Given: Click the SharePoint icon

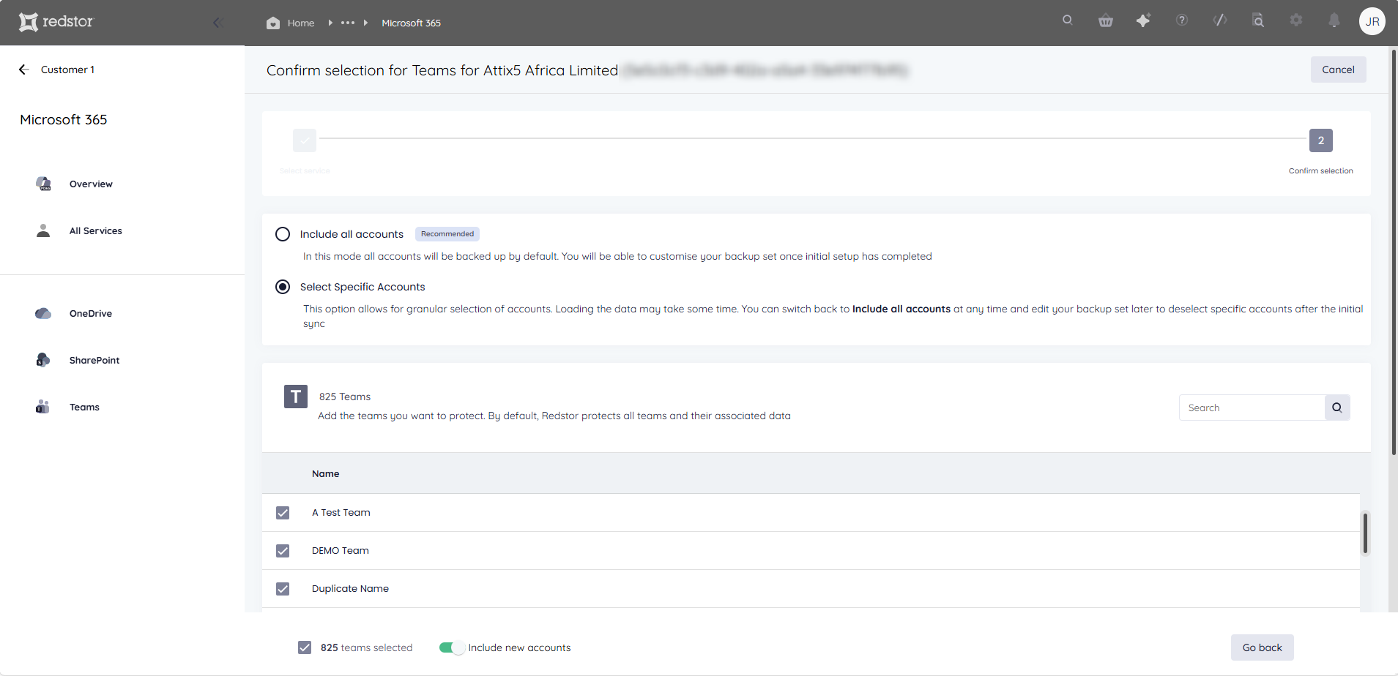Looking at the screenshot, I should click(x=43, y=360).
